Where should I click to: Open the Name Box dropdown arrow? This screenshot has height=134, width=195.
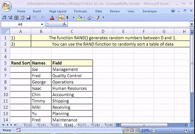click(x=42, y=24)
